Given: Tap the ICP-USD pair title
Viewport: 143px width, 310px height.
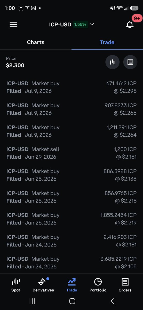Looking at the screenshot, I should point(60,25).
